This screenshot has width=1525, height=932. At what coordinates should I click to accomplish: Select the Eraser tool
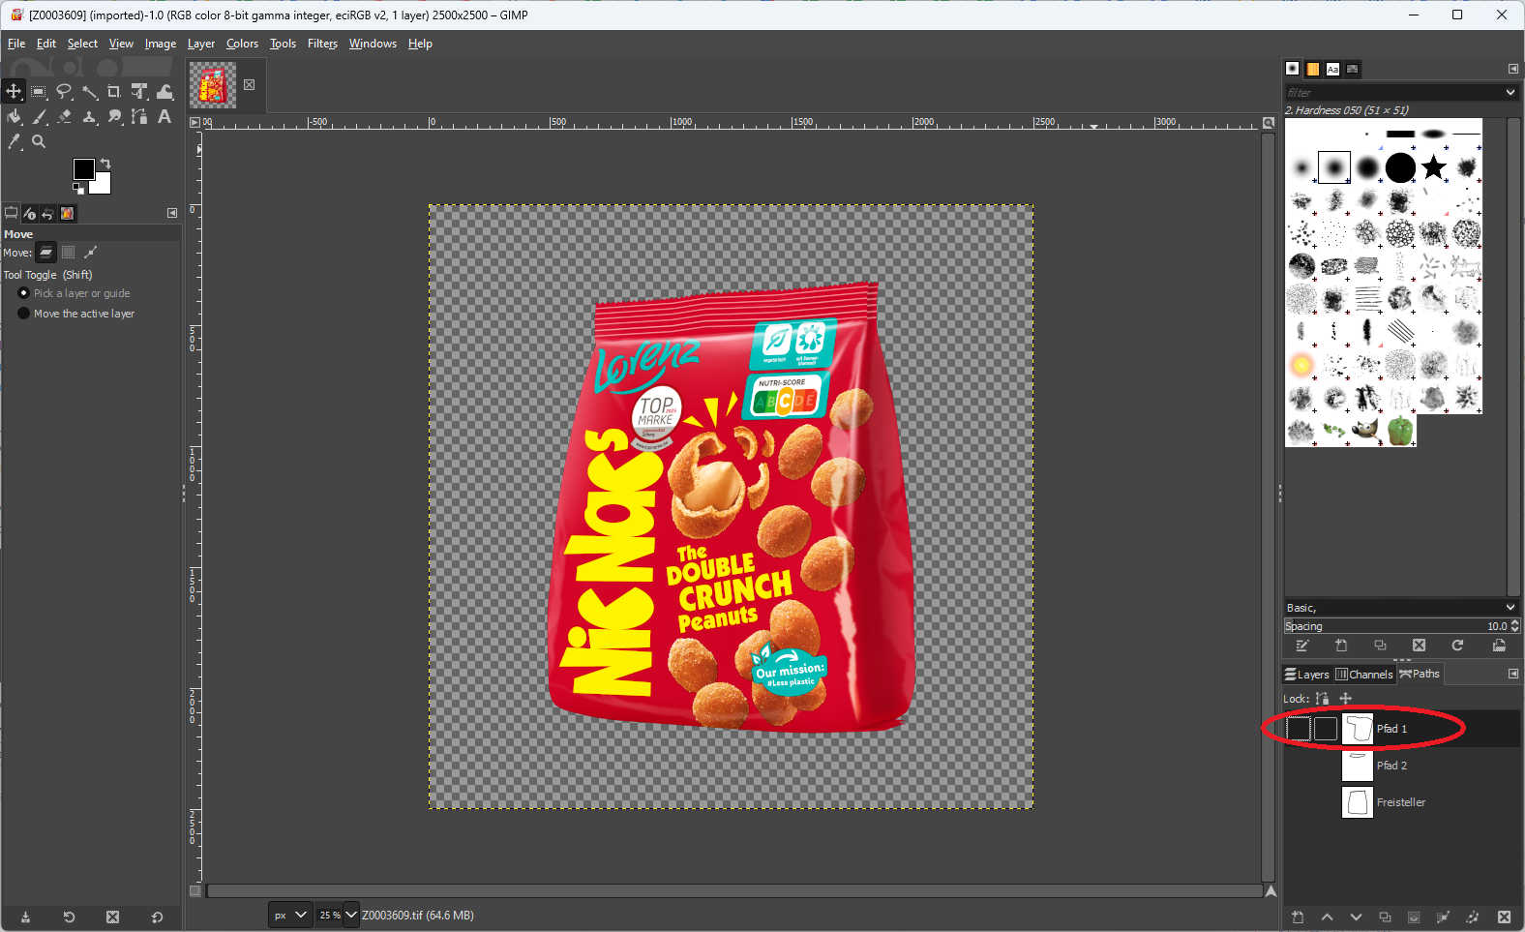(64, 116)
